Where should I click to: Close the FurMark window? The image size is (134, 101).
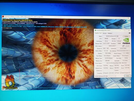click(x=128, y=18)
